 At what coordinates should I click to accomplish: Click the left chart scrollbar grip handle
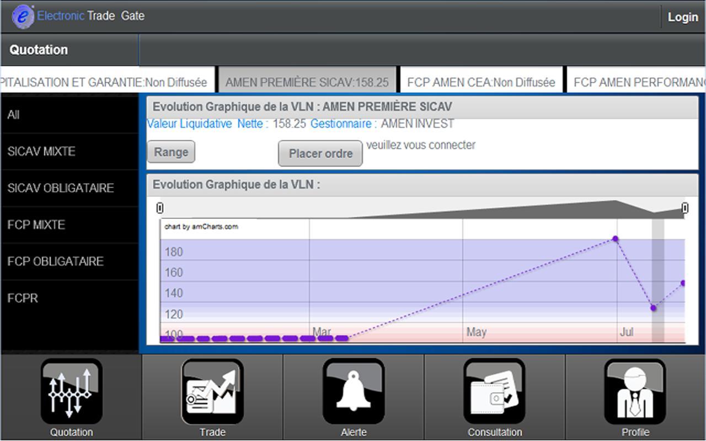click(160, 208)
